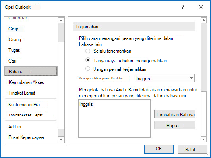
Task: Open Pusat Kepercayaan settings
Action: coord(27,137)
